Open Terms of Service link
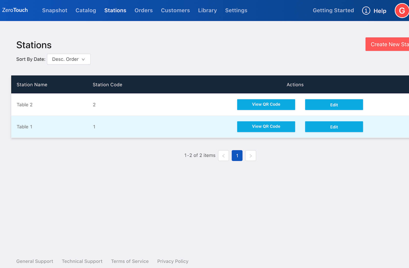 pos(130,261)
